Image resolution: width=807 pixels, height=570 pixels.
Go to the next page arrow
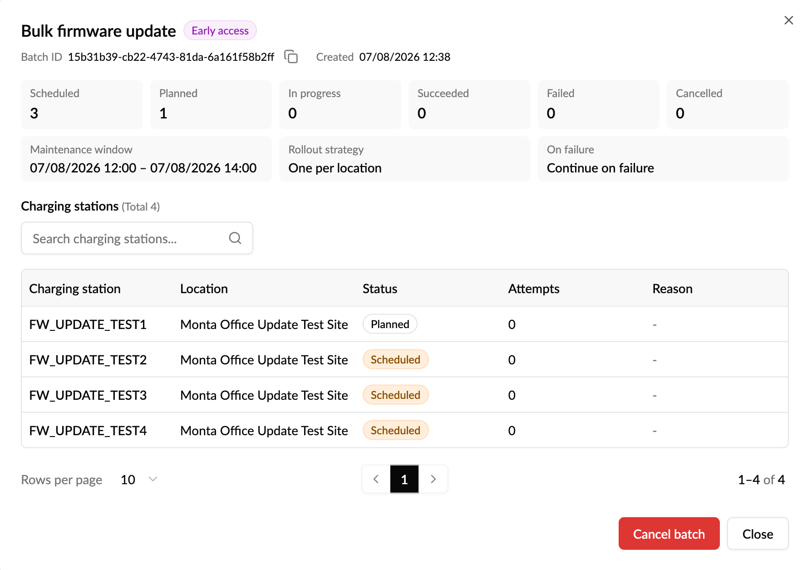433,479
